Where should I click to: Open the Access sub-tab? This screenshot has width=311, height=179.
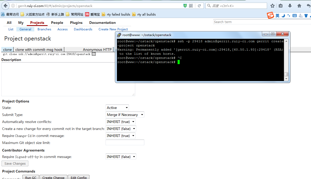point(62,29)
